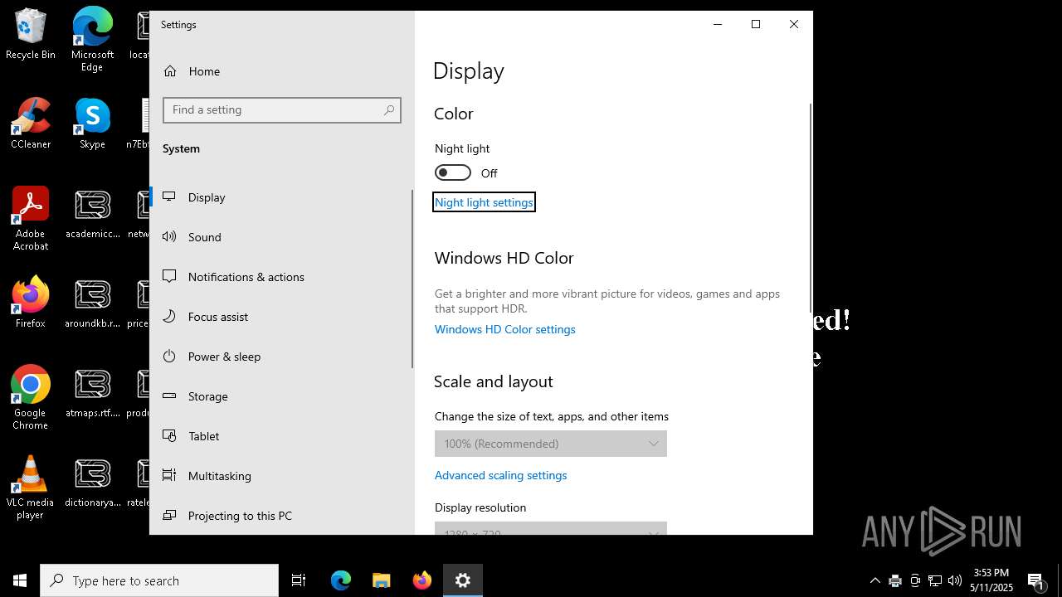Screen dimensions: 1062x597
Task: Select Google Chrome desktop shortcut
Action: [31, 397]
